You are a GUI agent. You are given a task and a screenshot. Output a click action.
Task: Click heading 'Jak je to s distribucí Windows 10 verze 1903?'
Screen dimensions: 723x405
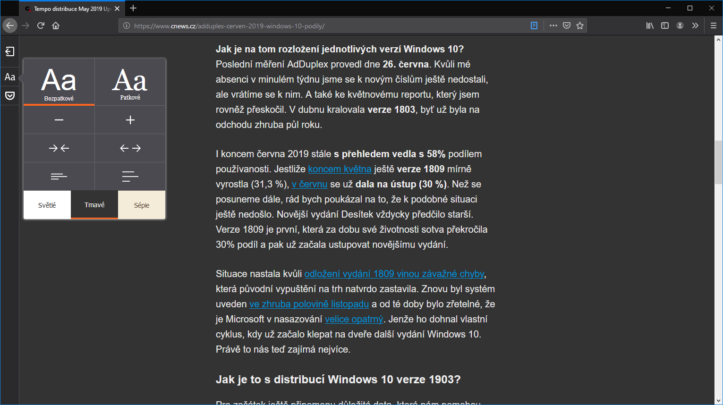coord(338,380)
